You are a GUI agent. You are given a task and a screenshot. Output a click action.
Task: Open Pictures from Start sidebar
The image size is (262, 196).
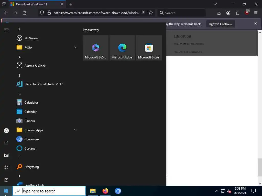(x=6, y=155)
